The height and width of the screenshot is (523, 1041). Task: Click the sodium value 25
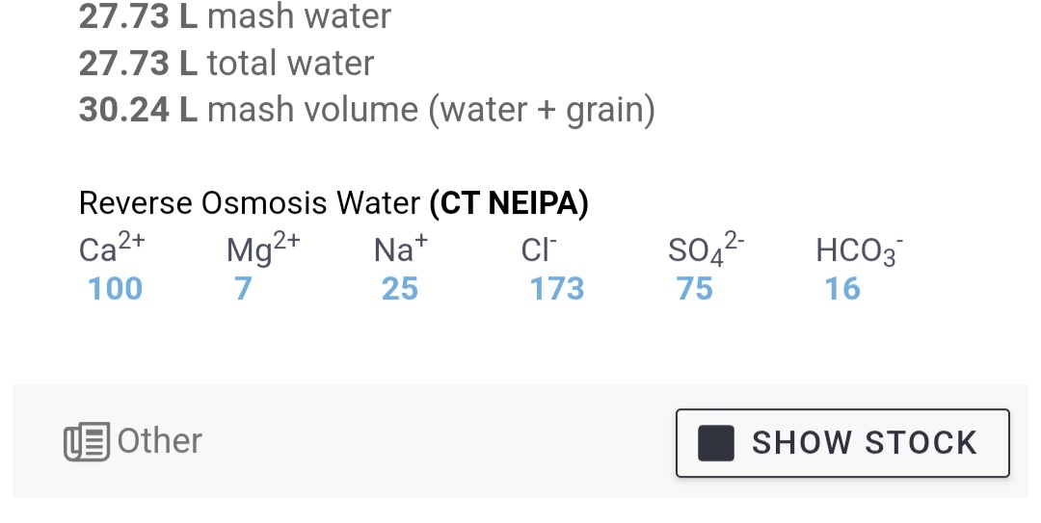pos(399,289)
